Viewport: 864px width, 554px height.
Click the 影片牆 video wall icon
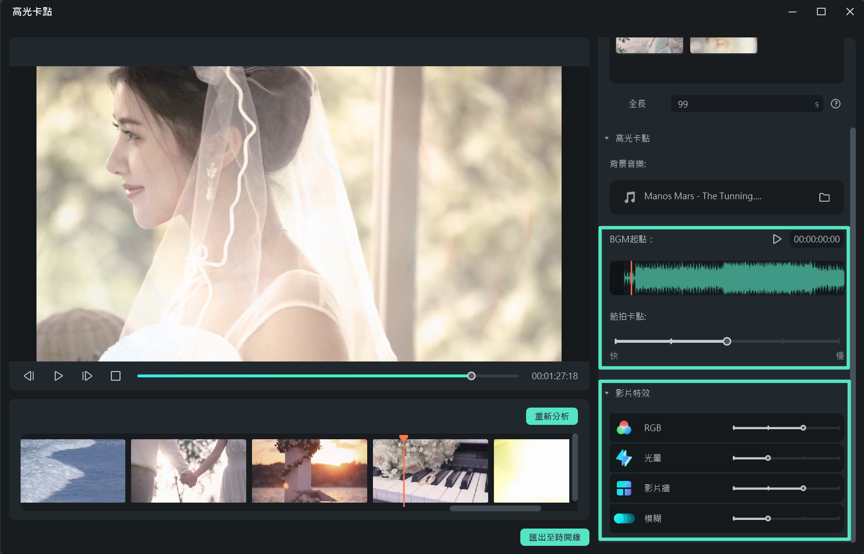(624, 488)
